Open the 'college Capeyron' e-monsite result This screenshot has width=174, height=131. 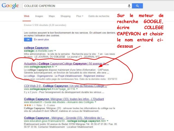click(x=36, y=48)
